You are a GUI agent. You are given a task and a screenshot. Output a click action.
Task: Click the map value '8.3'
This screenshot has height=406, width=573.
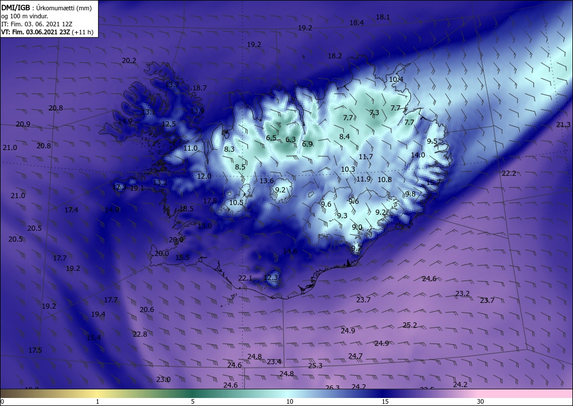[230, 149]
